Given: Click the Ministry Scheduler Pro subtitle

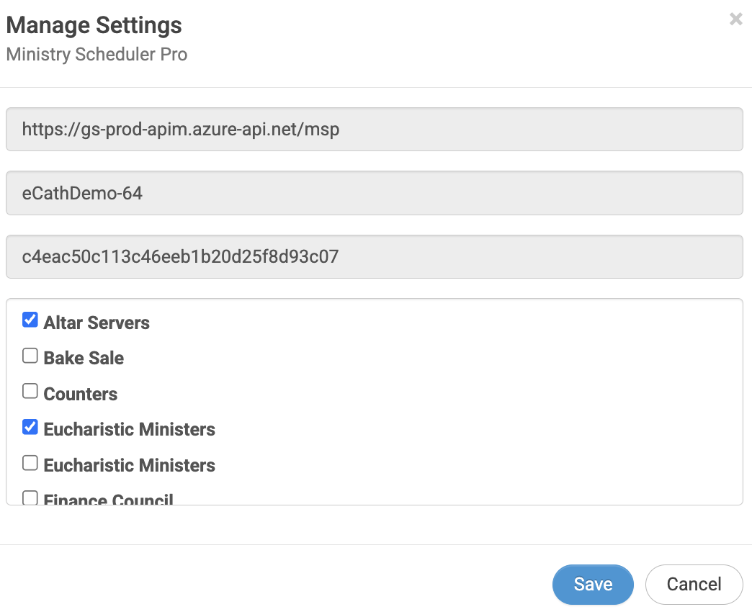Looking at the screenshot, I should (x=97, y=55).
